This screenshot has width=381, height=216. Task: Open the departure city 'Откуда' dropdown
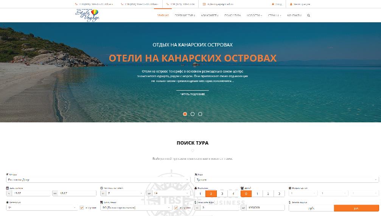[98, 180]
